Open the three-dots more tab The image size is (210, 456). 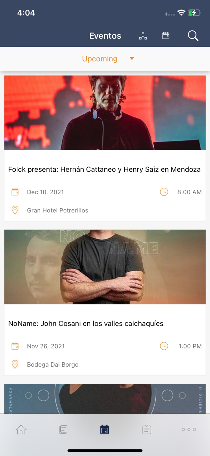(189, 430)
